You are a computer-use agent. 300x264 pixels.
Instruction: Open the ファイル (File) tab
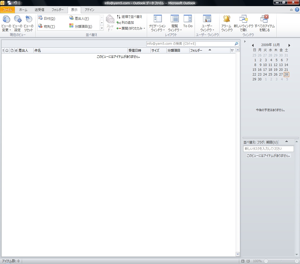(x=7, y=10)
